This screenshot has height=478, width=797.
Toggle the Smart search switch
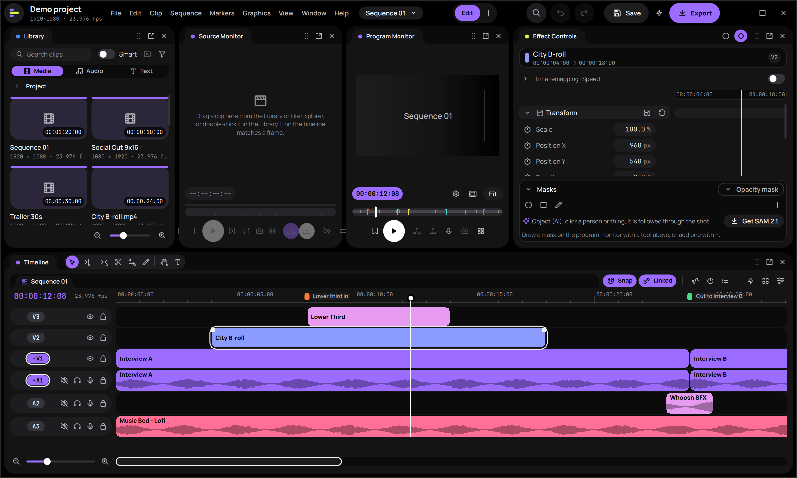coord(106,54)
